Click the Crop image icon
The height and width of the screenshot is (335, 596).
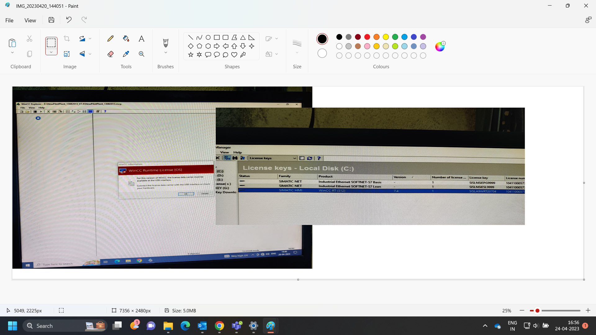[x=67, y=38]
